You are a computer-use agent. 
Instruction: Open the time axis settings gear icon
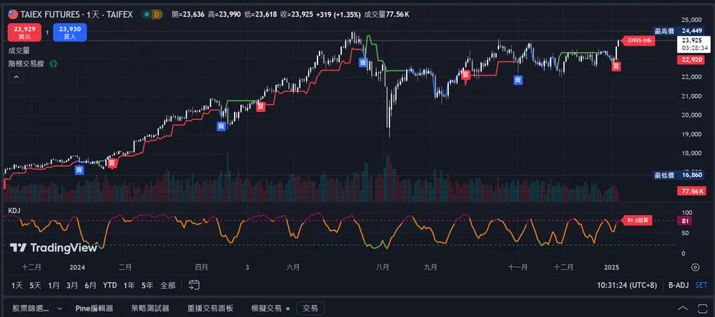click(696, 267)
